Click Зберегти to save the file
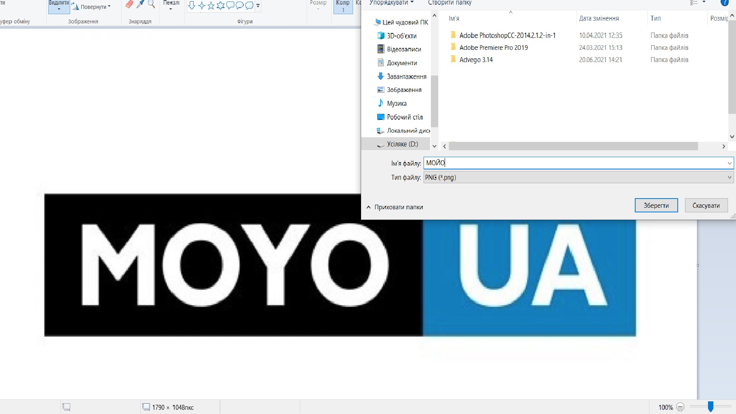Viewport: 736px width, 414px height. (656, 205)
